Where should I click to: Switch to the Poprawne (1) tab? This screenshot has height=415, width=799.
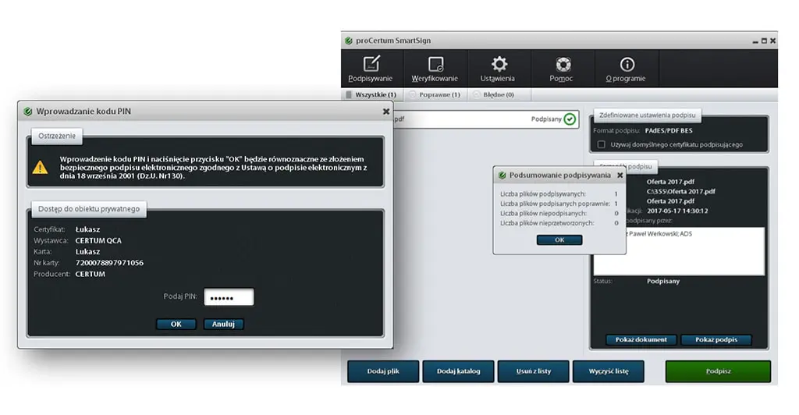coord(435,94)
